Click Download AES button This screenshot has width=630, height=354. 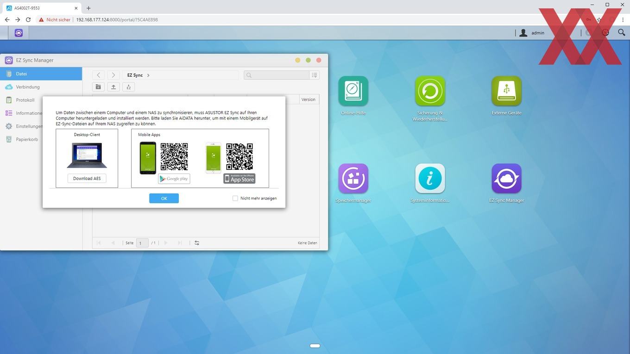click(x=87, y=179)
